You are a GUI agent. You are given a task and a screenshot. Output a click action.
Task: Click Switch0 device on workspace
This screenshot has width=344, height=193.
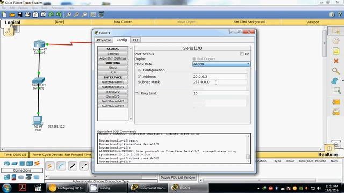tap(39, 80)
